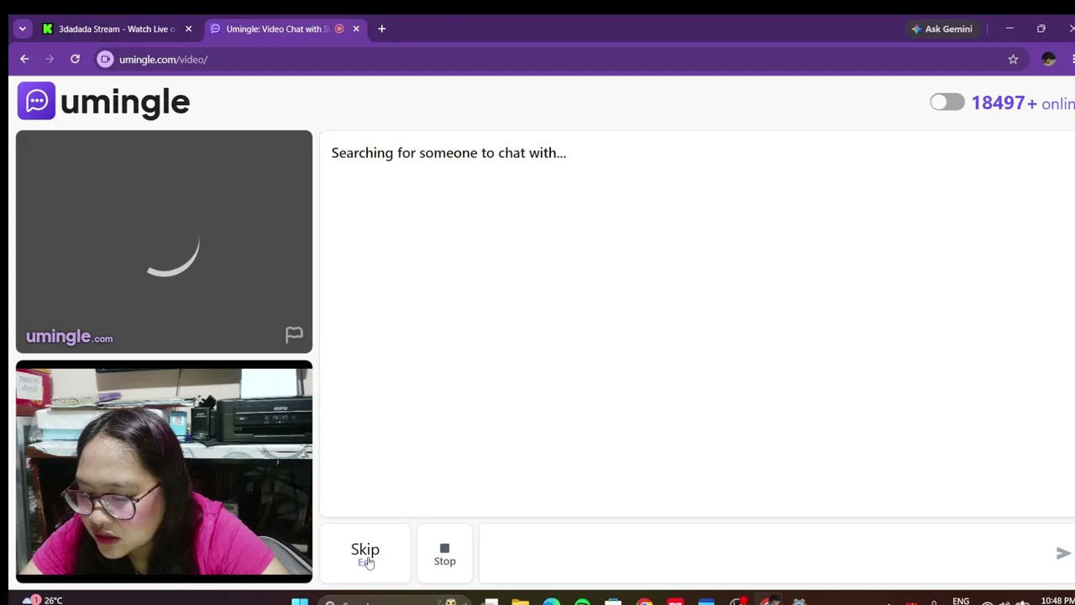1075x605 pixels.
Task: Click the Umingle logo in the header
Action: coord(104,102)
